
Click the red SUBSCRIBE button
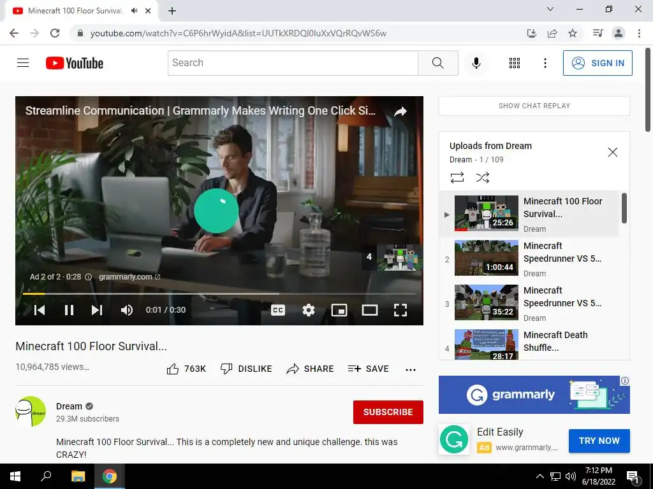(x=388, y=412)
